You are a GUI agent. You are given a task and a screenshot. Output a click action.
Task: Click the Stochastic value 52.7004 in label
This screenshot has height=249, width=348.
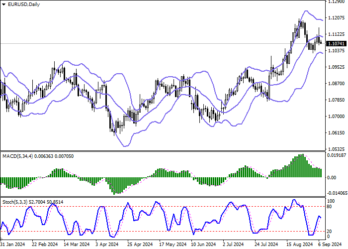(37, 202)
